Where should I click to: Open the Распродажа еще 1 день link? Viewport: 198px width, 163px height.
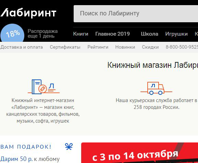point(42,34)
